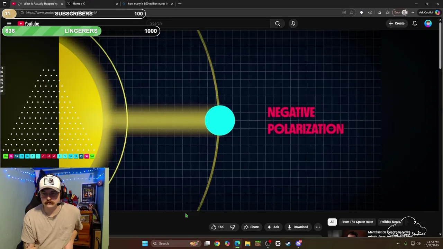
Task: Select the Politics News chip
Action: click(x=390, y=222)
